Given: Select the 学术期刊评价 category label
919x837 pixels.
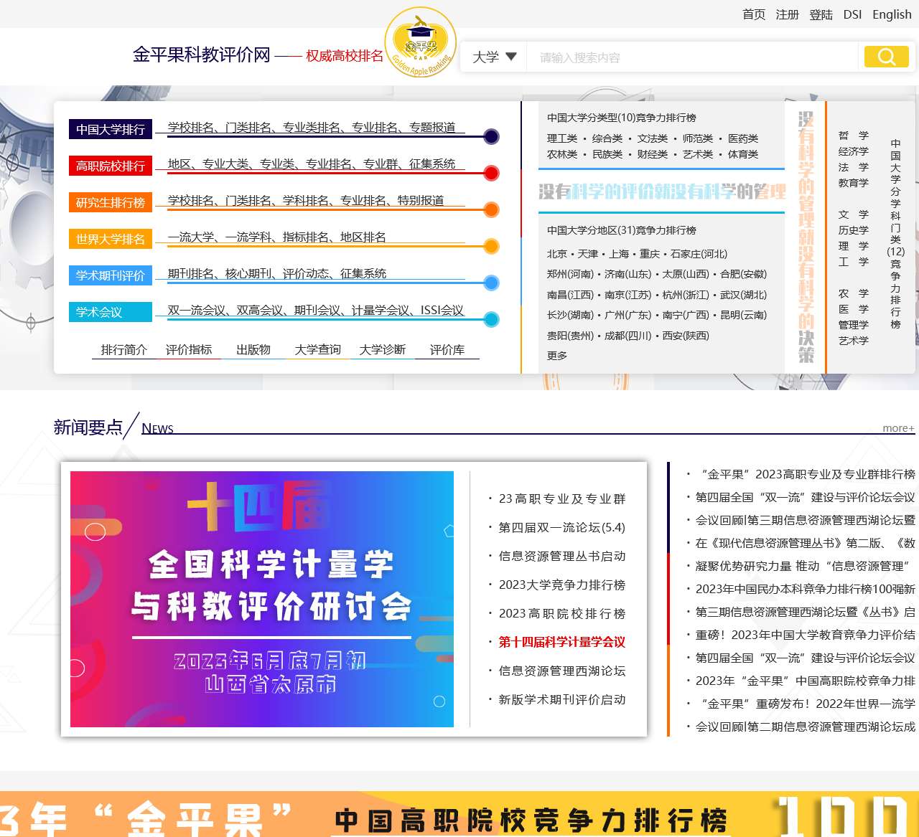Looking at the screenshot, I should (x=111, y=275).
